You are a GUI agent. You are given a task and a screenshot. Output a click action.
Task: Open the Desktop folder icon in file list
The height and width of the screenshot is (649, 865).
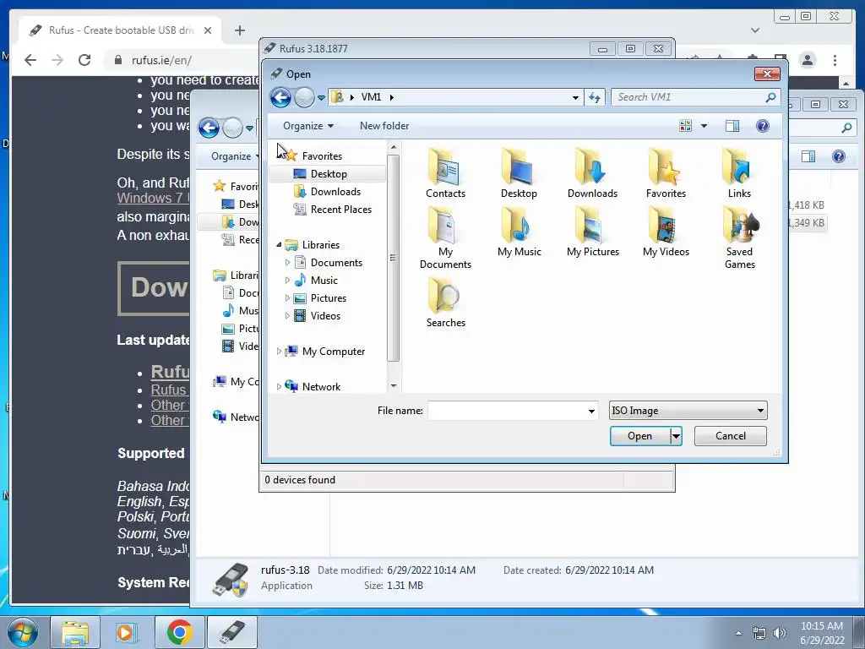point(519,172)
